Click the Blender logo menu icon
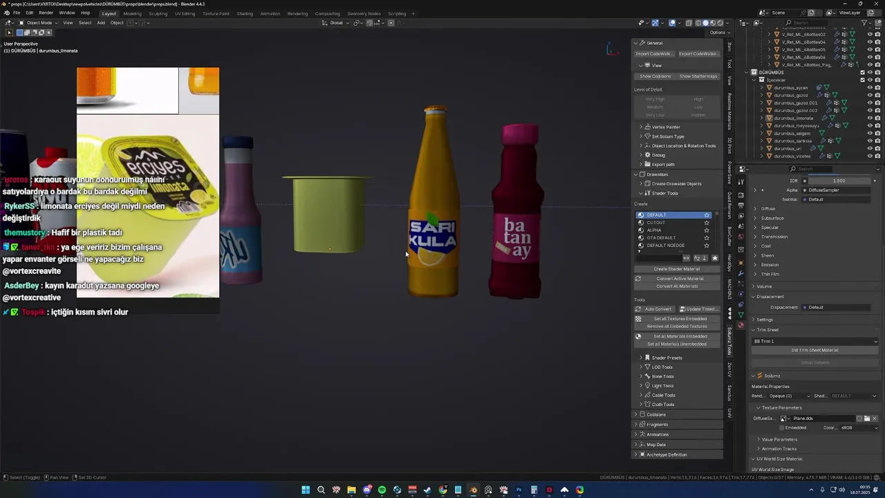 [x=6, y=13]
